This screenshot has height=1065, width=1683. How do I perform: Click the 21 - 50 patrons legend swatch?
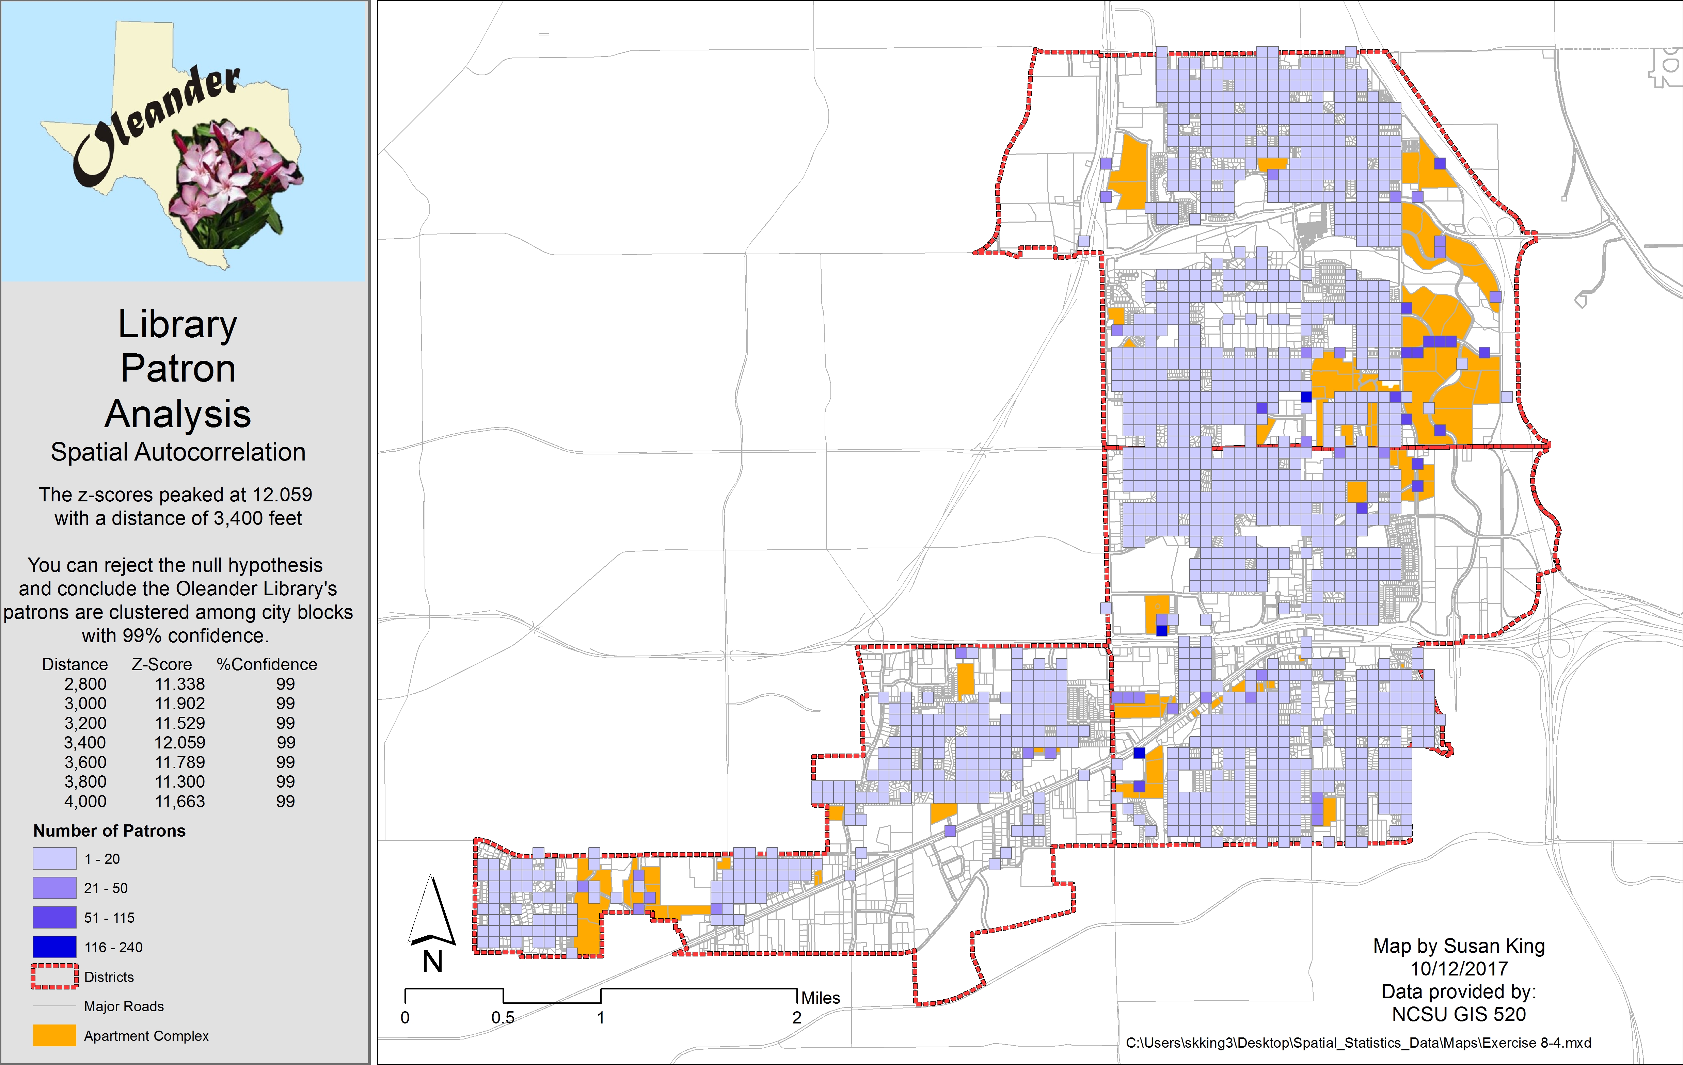point(54,888)
